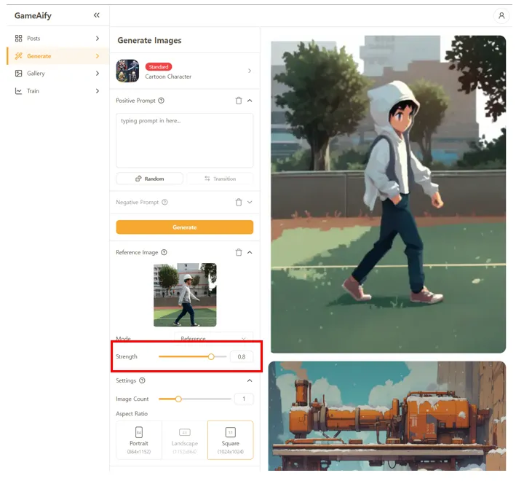Click the reference image thumbnail of walking person
The width and height of the screenshot is (516, 489).
point(185,294)
